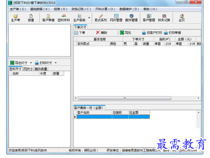Switch to the 网尺寸 tab
The image size is (210, 158).
coord(28,69)
